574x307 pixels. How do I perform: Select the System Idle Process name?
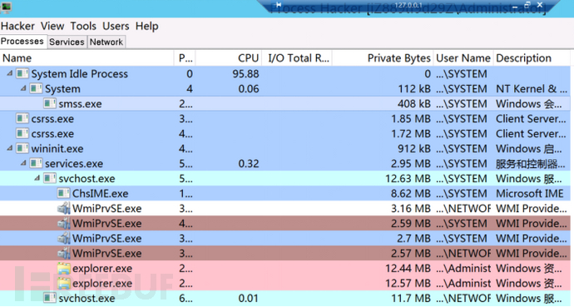click(79, 73)
